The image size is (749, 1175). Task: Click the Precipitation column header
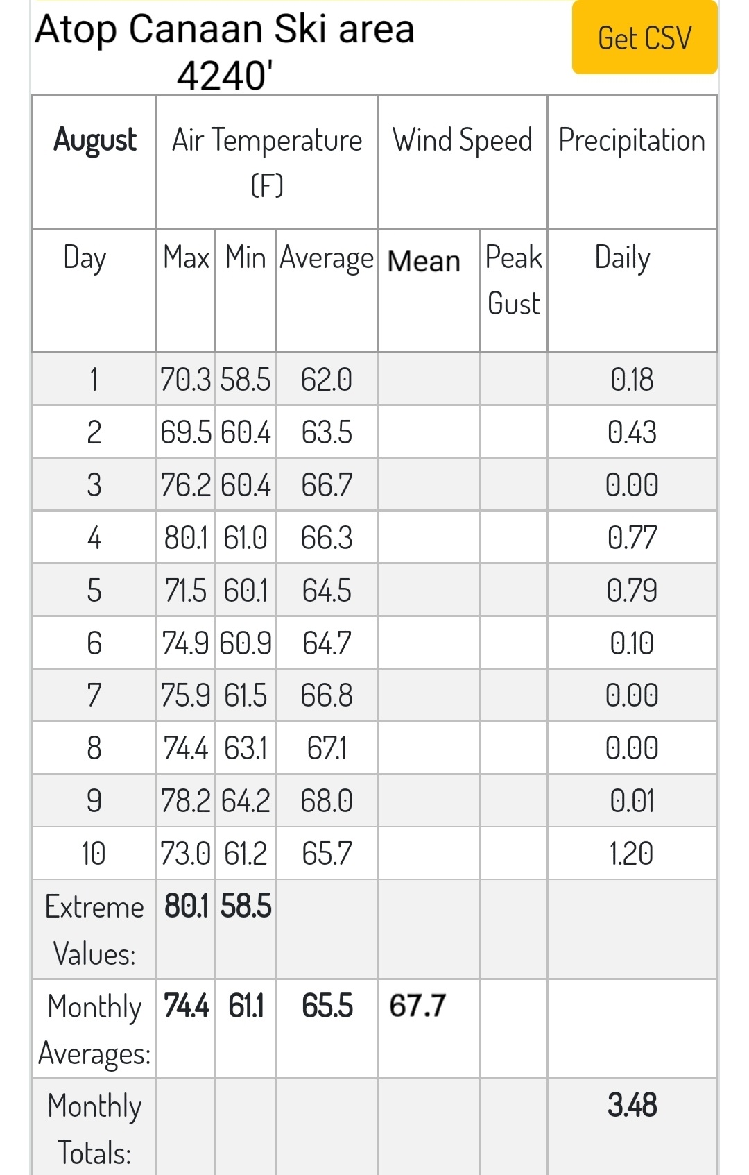click(x=632, y=140)
